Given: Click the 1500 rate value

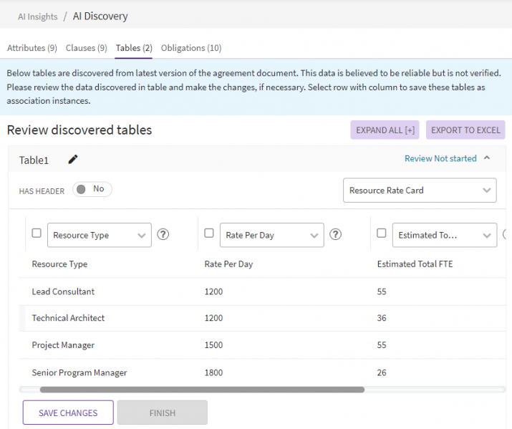Looking at the screenshot, I should pos(213,345).
